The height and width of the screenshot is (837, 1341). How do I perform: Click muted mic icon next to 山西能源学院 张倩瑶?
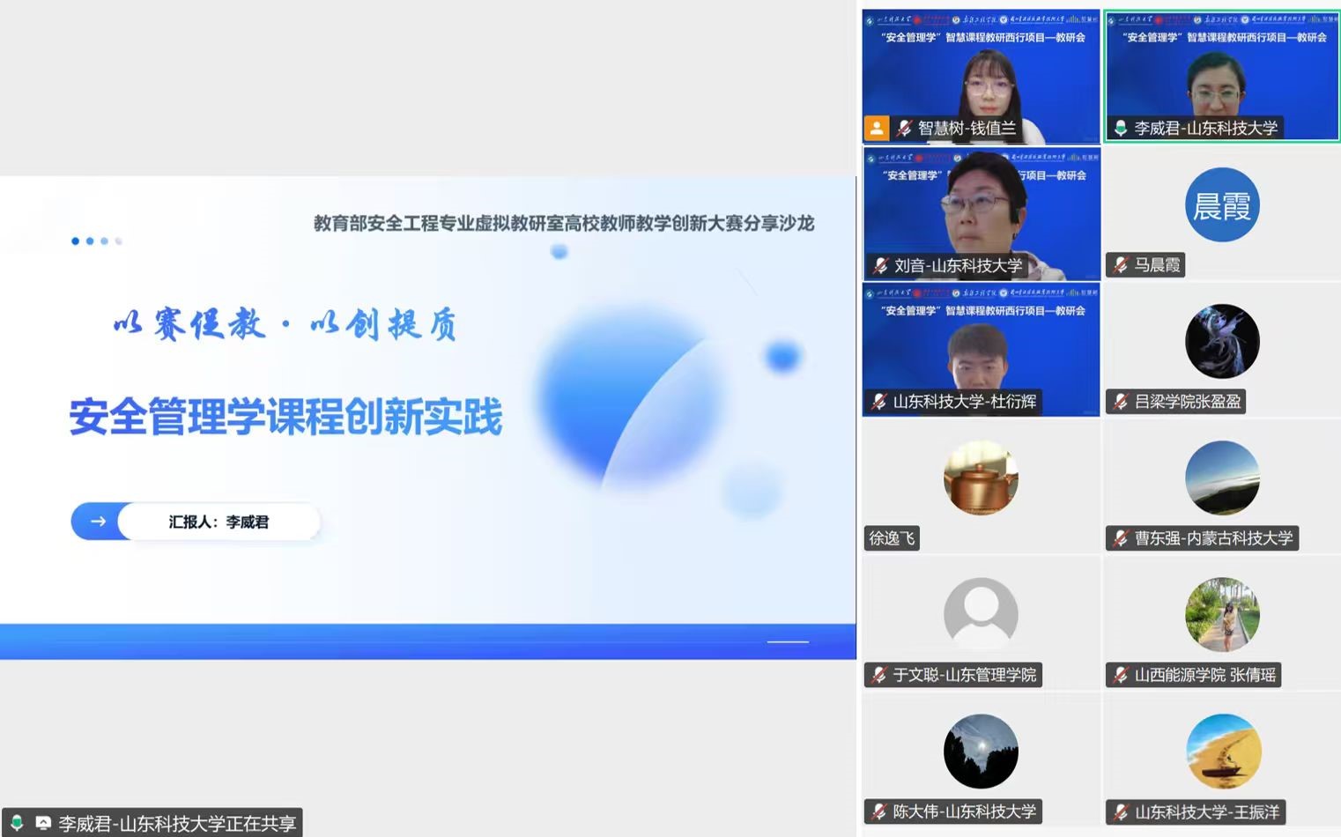click(1121, 675)
